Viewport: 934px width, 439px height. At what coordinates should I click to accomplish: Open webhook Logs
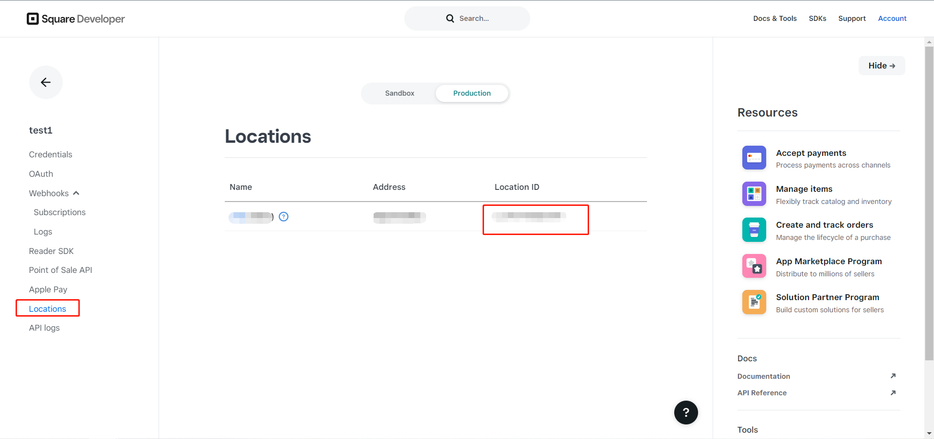(43, 232)
